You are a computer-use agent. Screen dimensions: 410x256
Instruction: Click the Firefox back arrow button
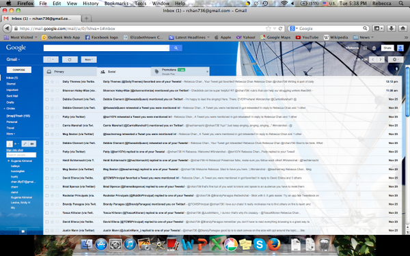pos(8,29)
